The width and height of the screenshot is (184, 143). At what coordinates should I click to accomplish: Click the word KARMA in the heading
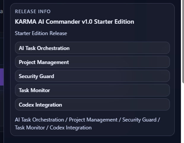point(26,22)
